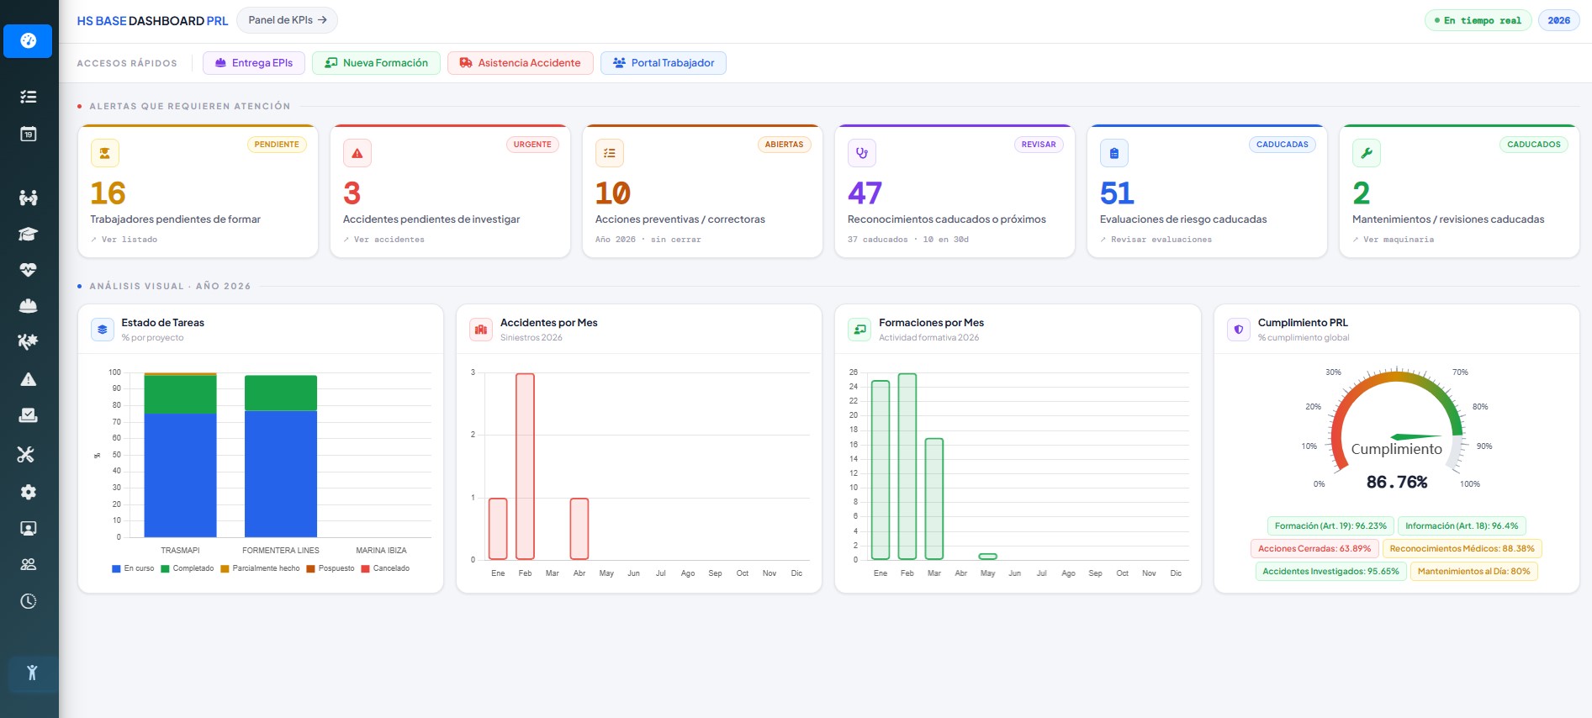Open the settings gear in sidebar
1592x718 pixels.
(x=28, y=492)
